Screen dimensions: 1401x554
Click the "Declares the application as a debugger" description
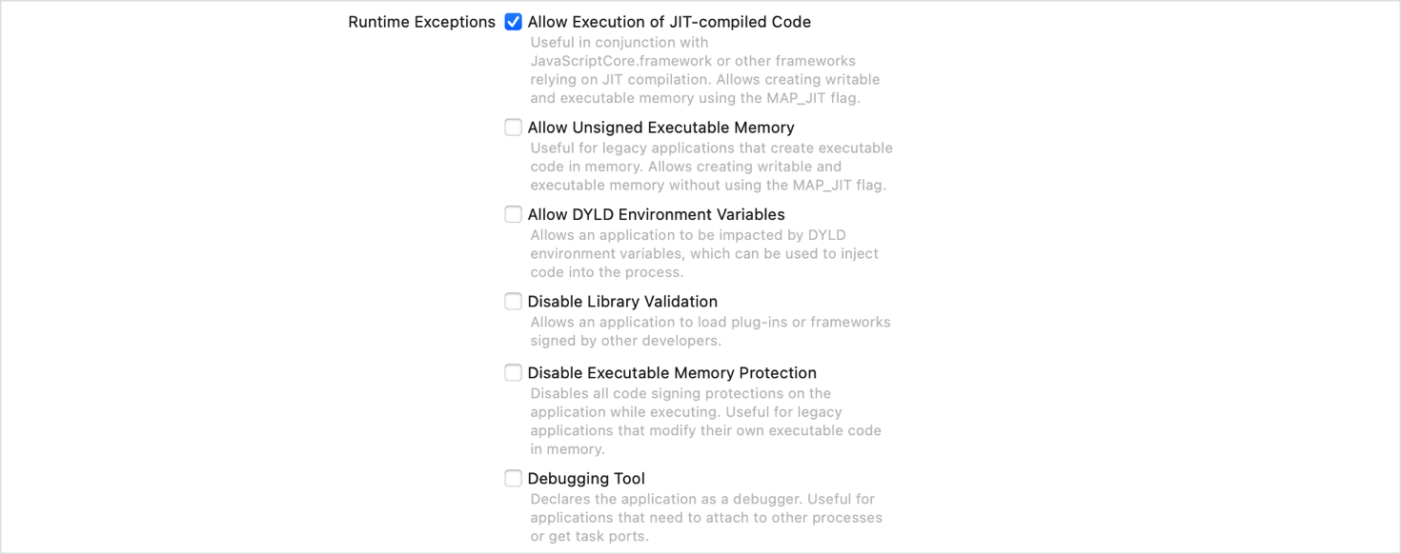pos(702,499)
